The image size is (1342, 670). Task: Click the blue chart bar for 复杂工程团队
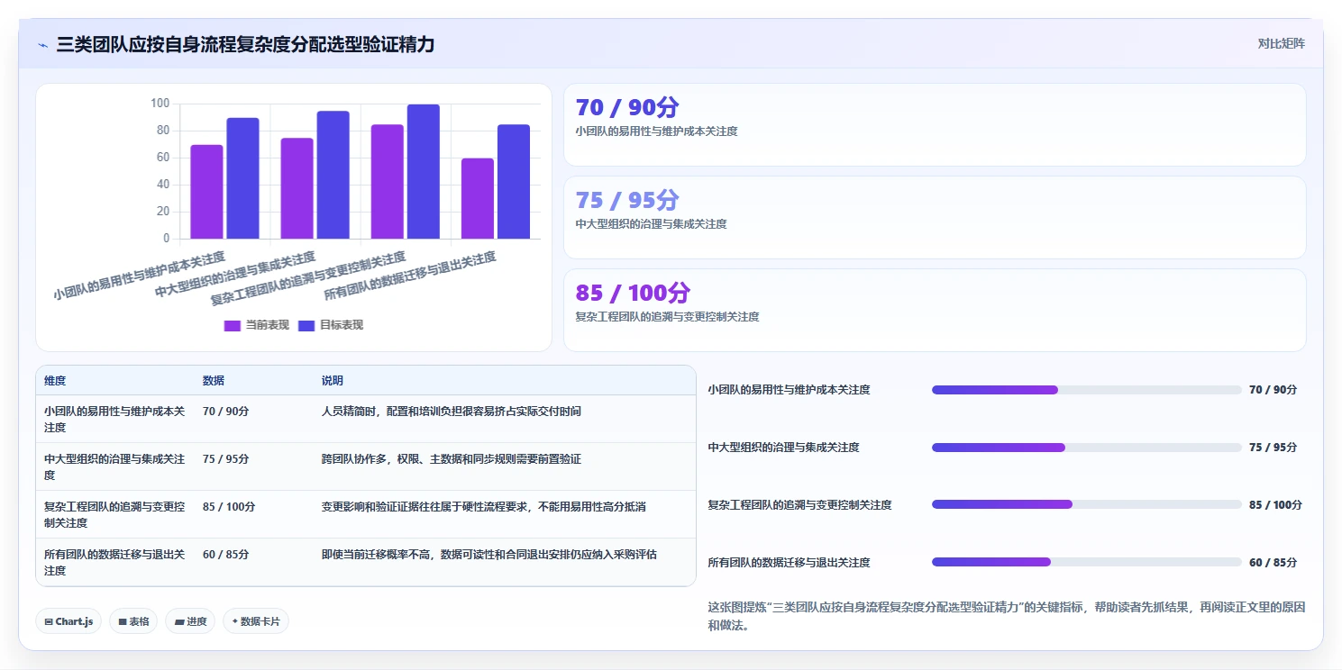click(424, 171)
